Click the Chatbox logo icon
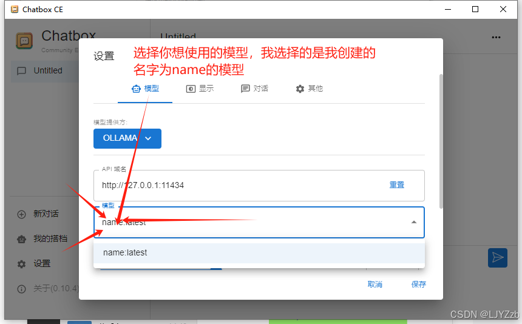522x324 pixels. pyautogui.click(x=24, y=41)
